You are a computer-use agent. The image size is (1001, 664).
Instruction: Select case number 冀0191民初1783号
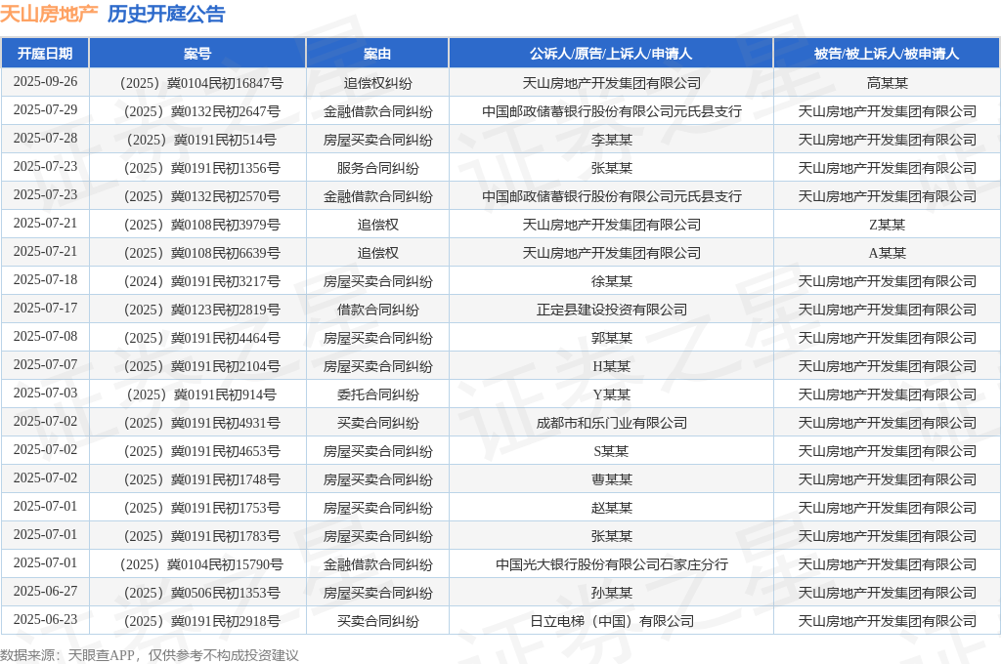coord(201,536)
